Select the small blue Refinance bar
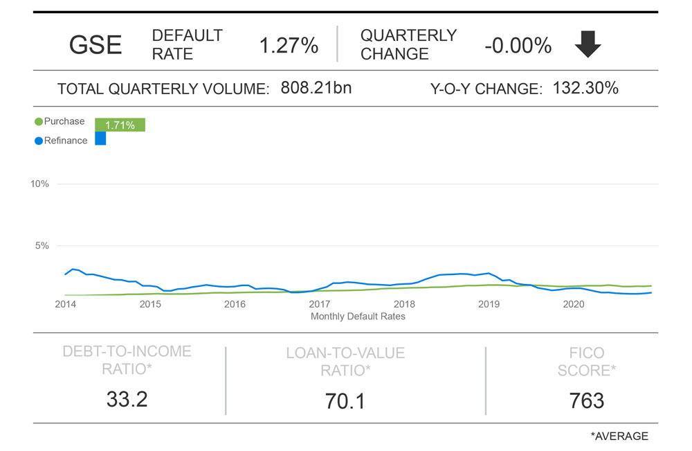 click(100, 139)
